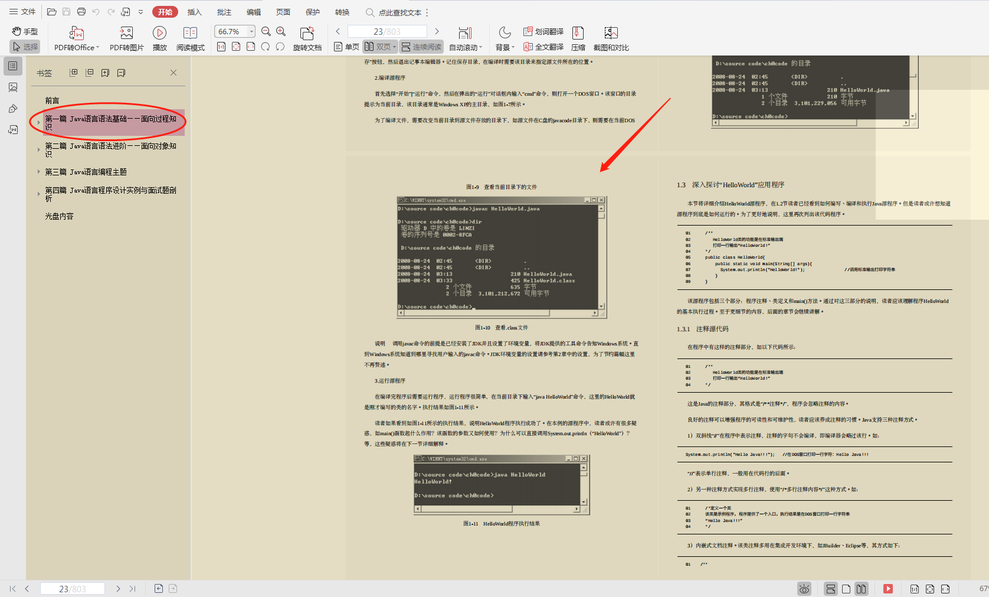
Task: Close the 书签 bookmark panel
Action: [173, 73]
